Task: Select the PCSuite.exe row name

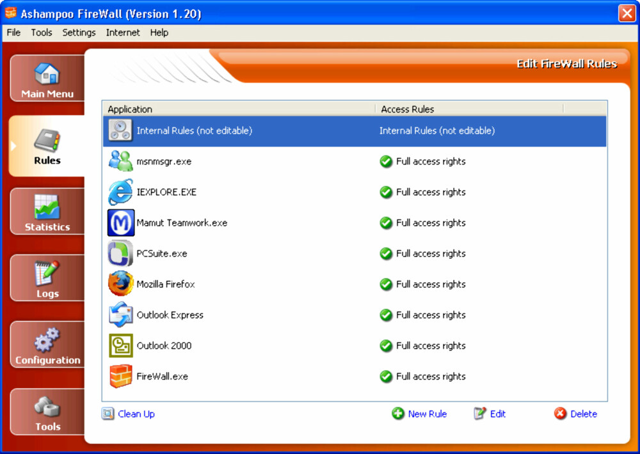Action: (162, 254)
